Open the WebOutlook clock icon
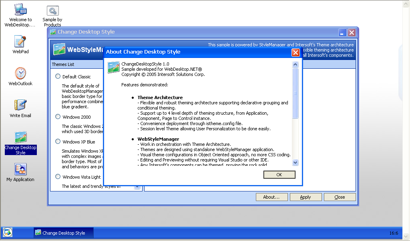The height and width of the screenshot is (241, 410). coord(20,74)
